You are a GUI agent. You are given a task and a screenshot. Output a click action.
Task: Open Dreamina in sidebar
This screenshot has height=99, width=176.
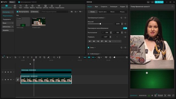(8, 30)
